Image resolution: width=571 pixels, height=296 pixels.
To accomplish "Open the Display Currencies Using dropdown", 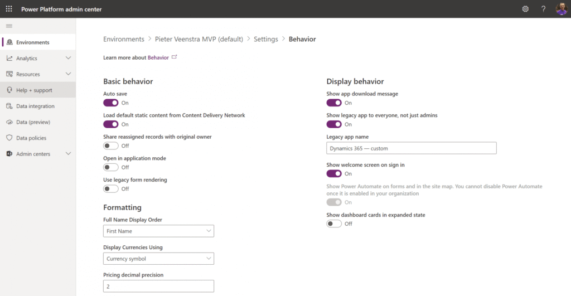I will click(x=158, y=259).
